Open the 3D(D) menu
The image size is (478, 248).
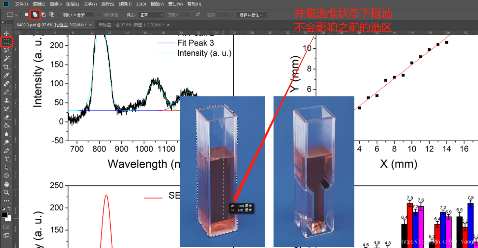tap(141, 4)
